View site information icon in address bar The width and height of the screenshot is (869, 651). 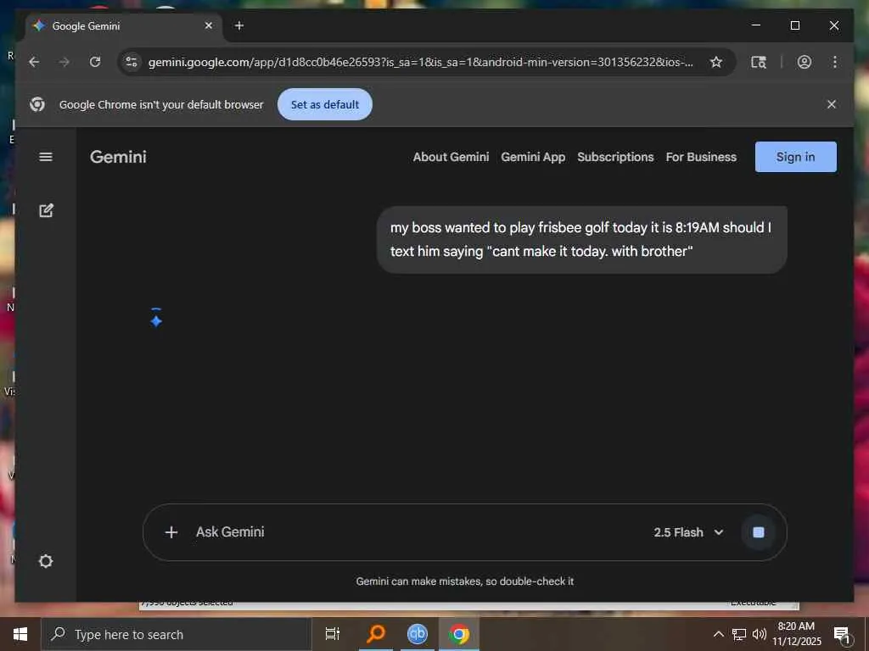click(x=132, y=62)
